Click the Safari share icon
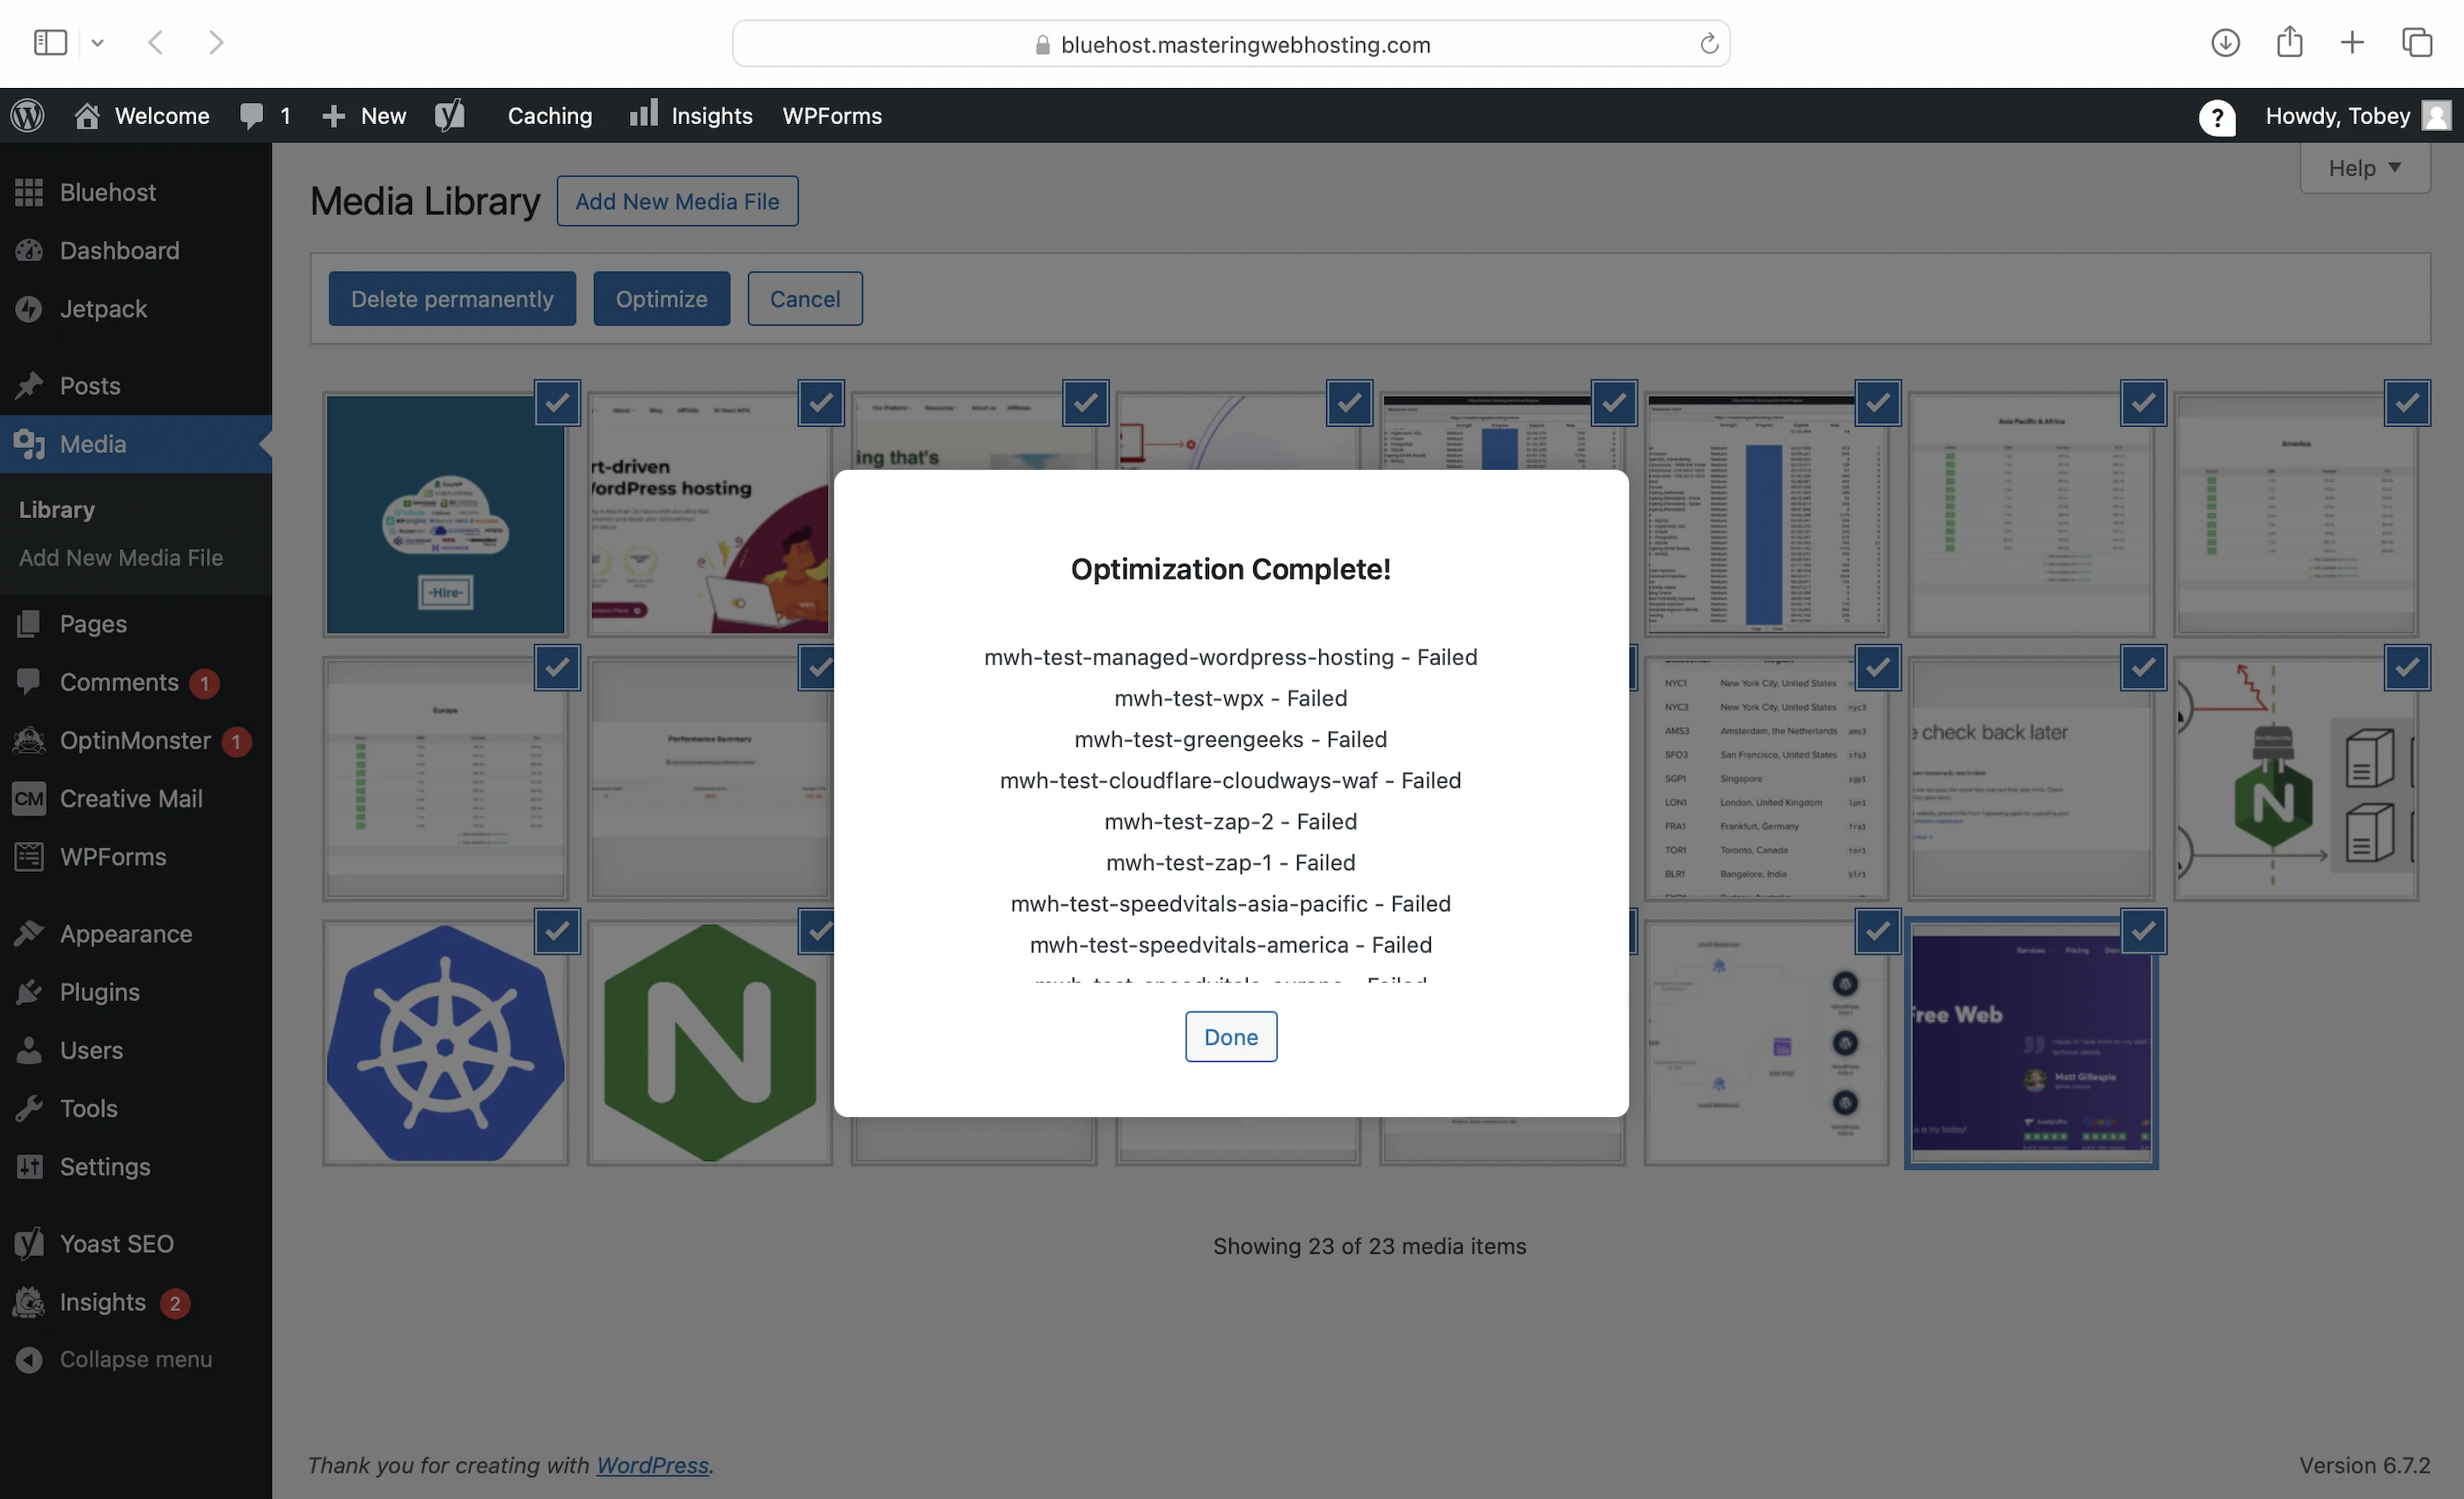Image resolution: width=2464 pixels, height=1499 pixels. (x=2289, y=43)
